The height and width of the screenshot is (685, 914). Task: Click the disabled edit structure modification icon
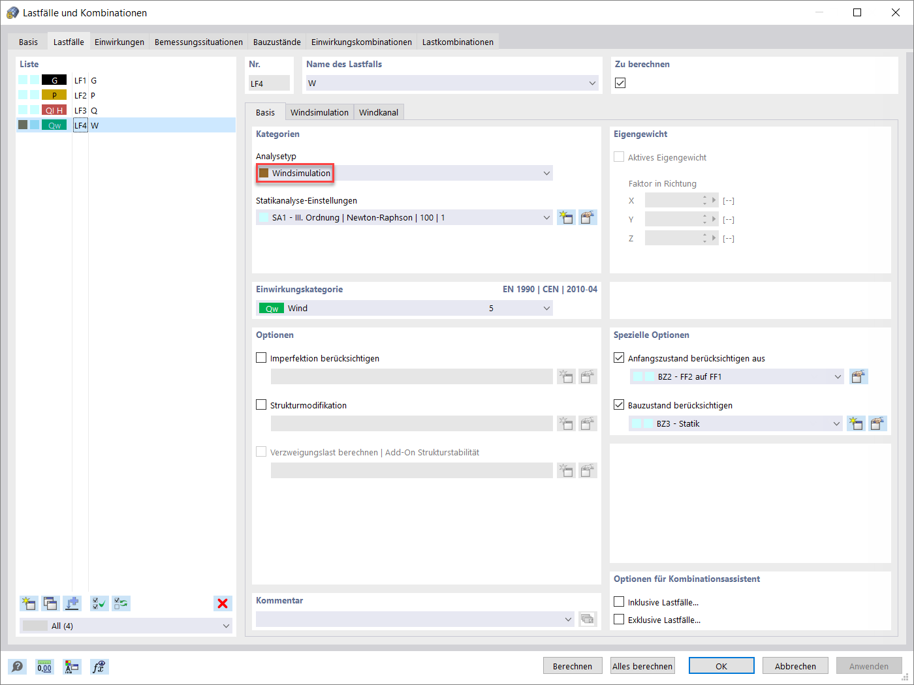[588, 423]
